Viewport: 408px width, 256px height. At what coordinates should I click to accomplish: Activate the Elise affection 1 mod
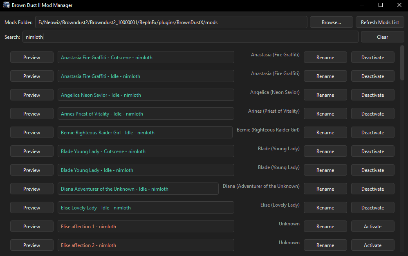372,226
